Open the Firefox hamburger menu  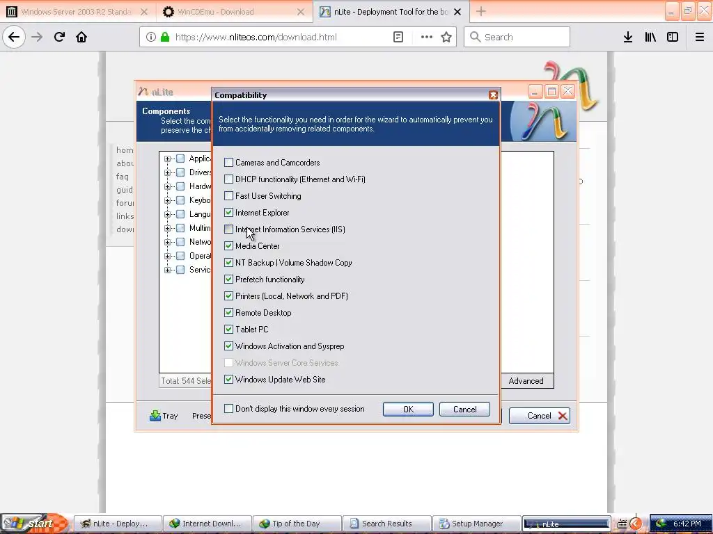(699, 37)
